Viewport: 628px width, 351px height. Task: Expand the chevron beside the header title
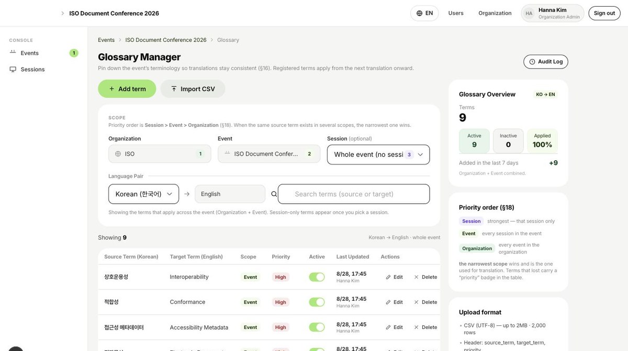63,13
